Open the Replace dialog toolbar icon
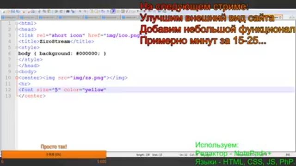The image size is (296, 166). click(x=73, y=12)
